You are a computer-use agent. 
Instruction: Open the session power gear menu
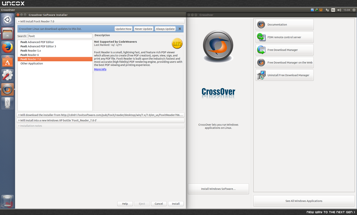(x=354, y=10)
